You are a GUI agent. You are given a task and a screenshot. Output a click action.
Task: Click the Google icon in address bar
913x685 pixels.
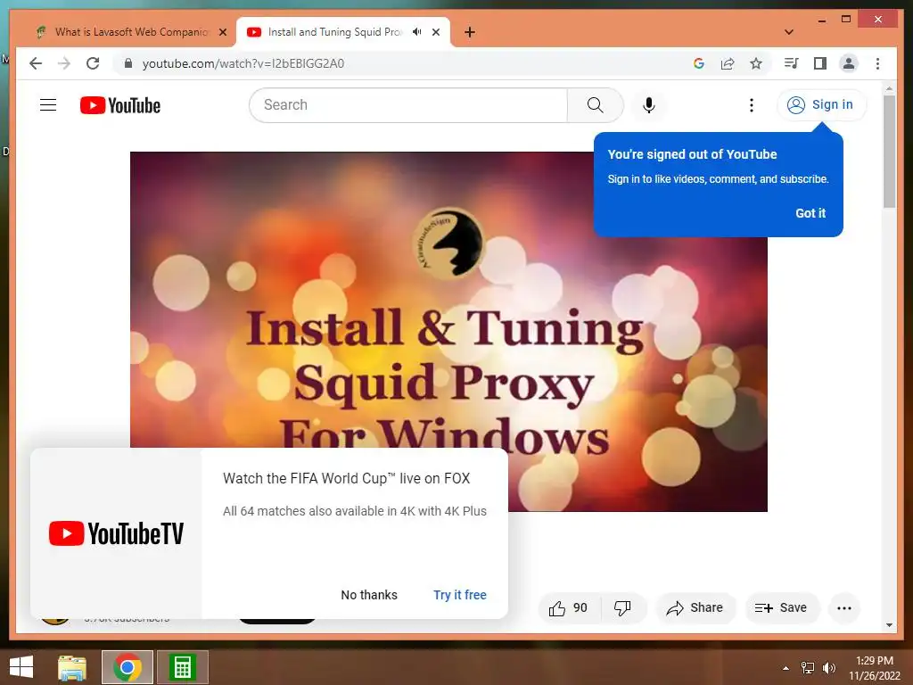click(699, 63)
